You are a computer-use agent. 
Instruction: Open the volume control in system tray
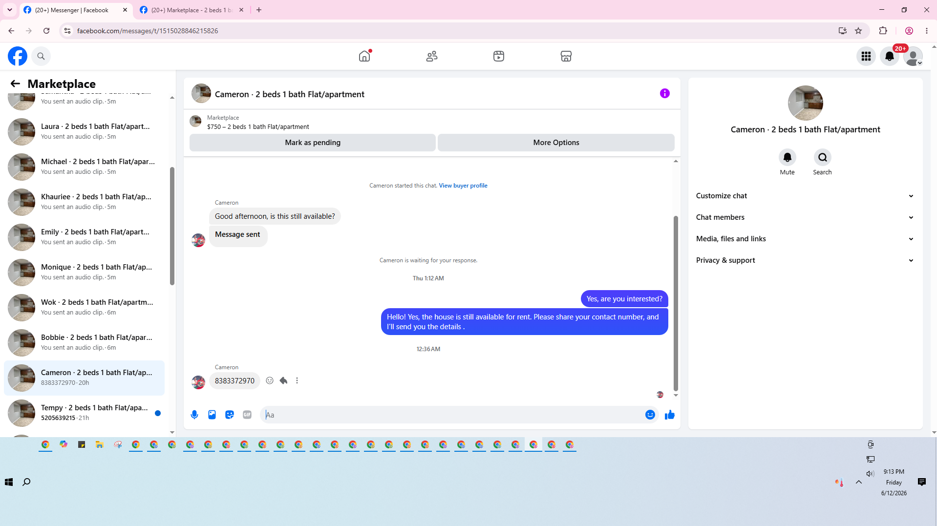[870, 474]
